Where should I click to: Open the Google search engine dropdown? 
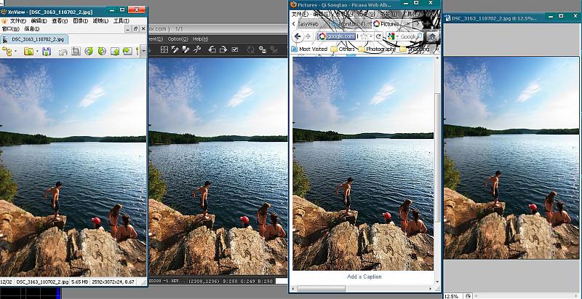[x=393, y=36]
